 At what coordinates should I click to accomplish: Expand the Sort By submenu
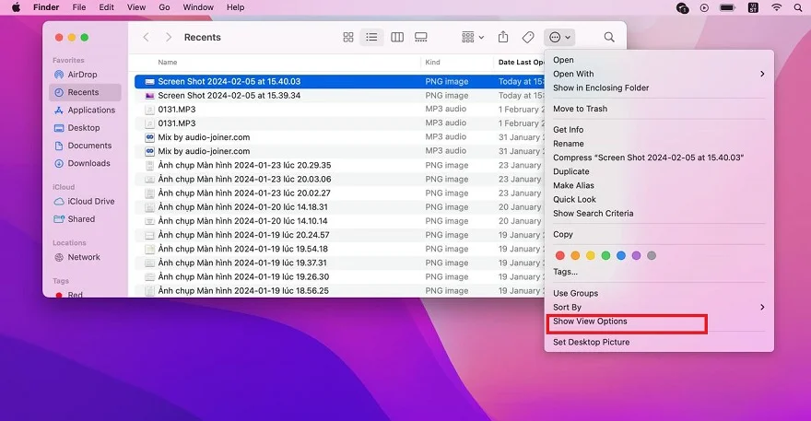[x=659, y=307]
